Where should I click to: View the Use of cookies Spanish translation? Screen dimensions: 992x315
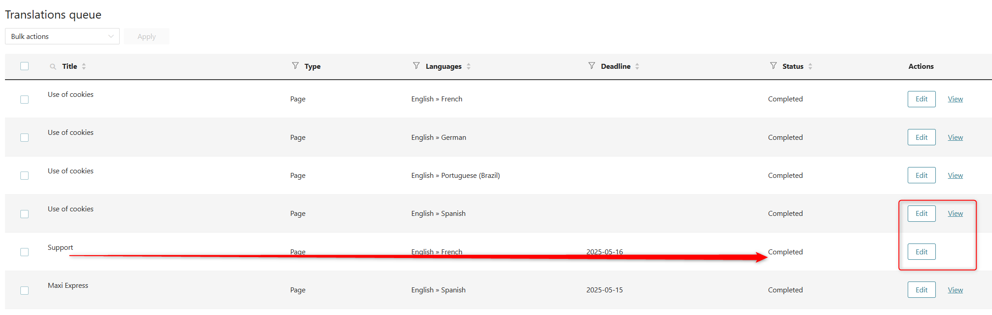pos(955,214)
